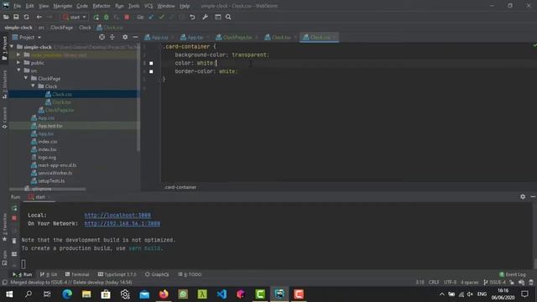Open the Navigate menu

pyautogui.click(x=63, y=6)
